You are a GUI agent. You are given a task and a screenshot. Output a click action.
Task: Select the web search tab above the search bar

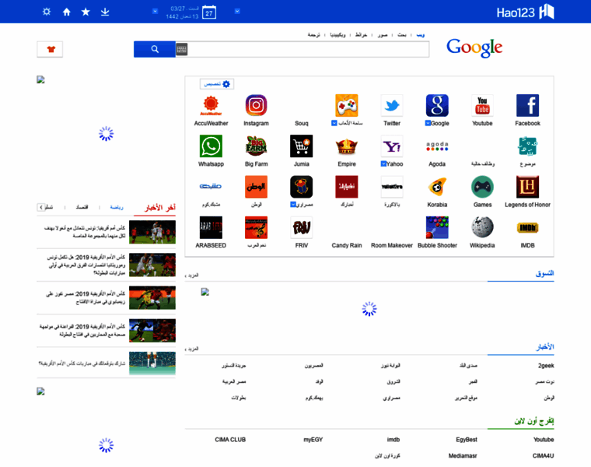coord(420,35)
